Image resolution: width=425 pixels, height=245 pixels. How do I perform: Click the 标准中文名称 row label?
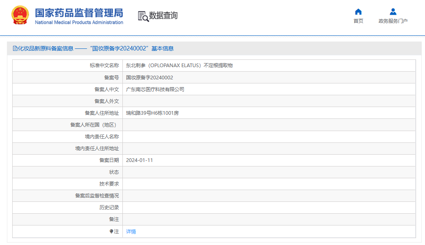point(105,66)
